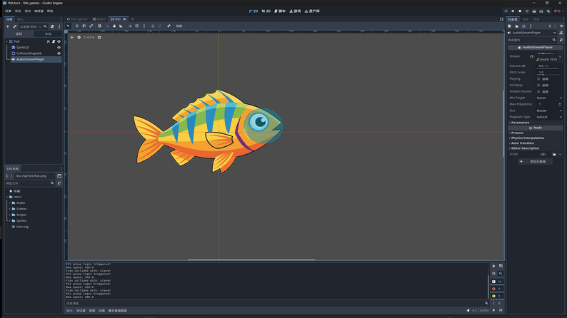Enable the Autoplay checkbox

538,85
